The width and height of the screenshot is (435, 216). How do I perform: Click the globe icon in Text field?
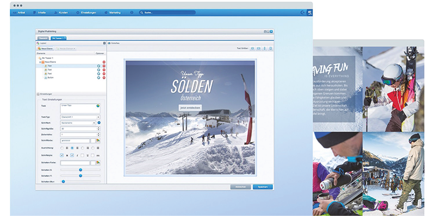[x=98, y=106]
